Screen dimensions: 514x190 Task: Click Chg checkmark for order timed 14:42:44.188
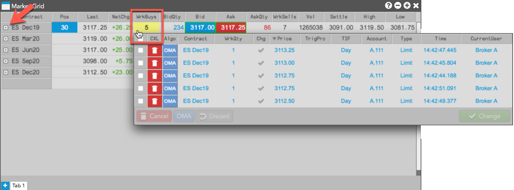(261, 76)
